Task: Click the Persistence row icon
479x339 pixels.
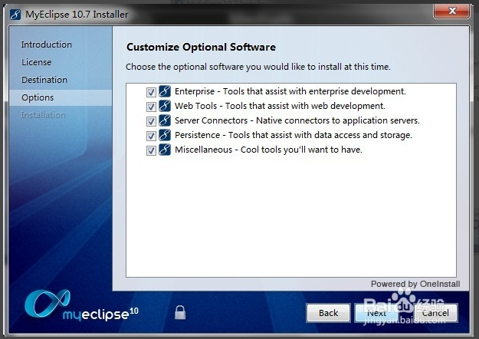Action: [165, 135]
